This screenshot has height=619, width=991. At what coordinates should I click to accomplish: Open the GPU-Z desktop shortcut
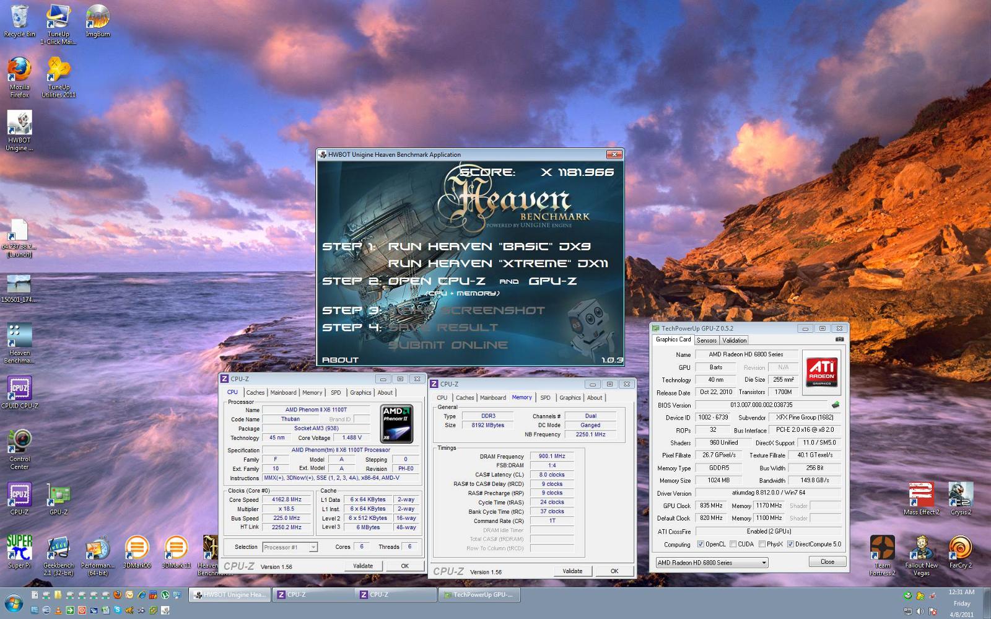59,499
